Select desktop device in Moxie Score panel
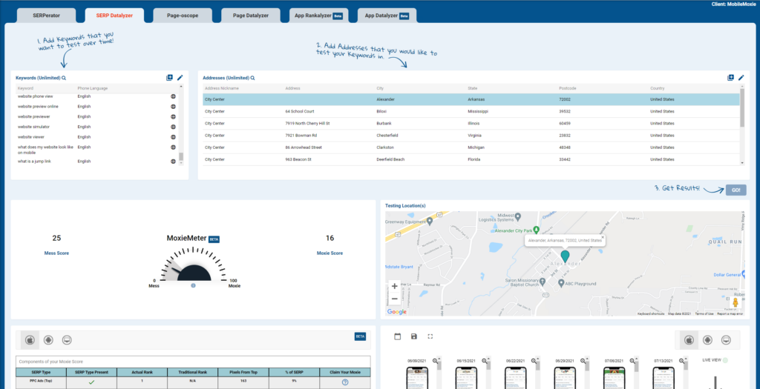The height and width of the screenshot is (389, 760). pyautogui.click(x=66, y=340)
